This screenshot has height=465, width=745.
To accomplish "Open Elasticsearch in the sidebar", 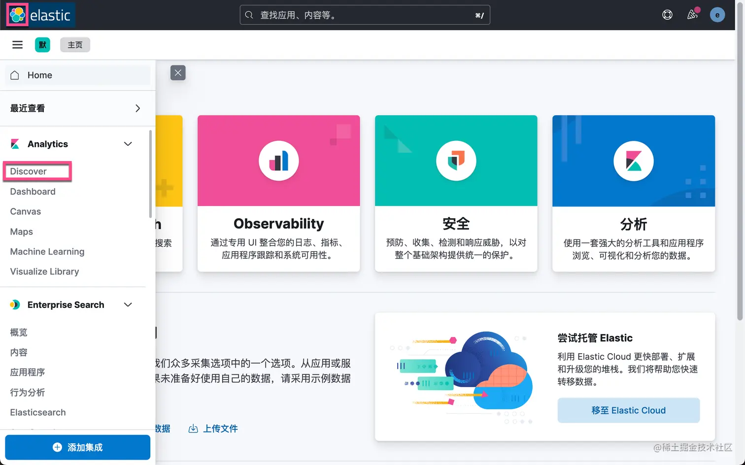I will pyautogui.click(x=38, y=412).
